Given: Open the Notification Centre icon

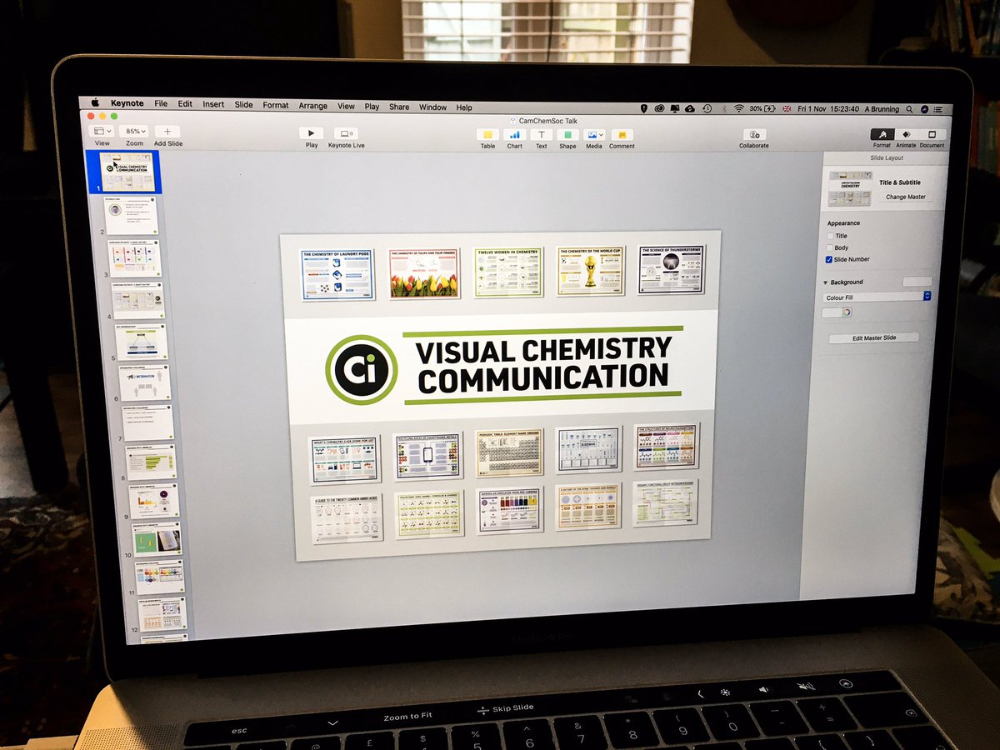Looking at the screenshot, I should point(938,109).
